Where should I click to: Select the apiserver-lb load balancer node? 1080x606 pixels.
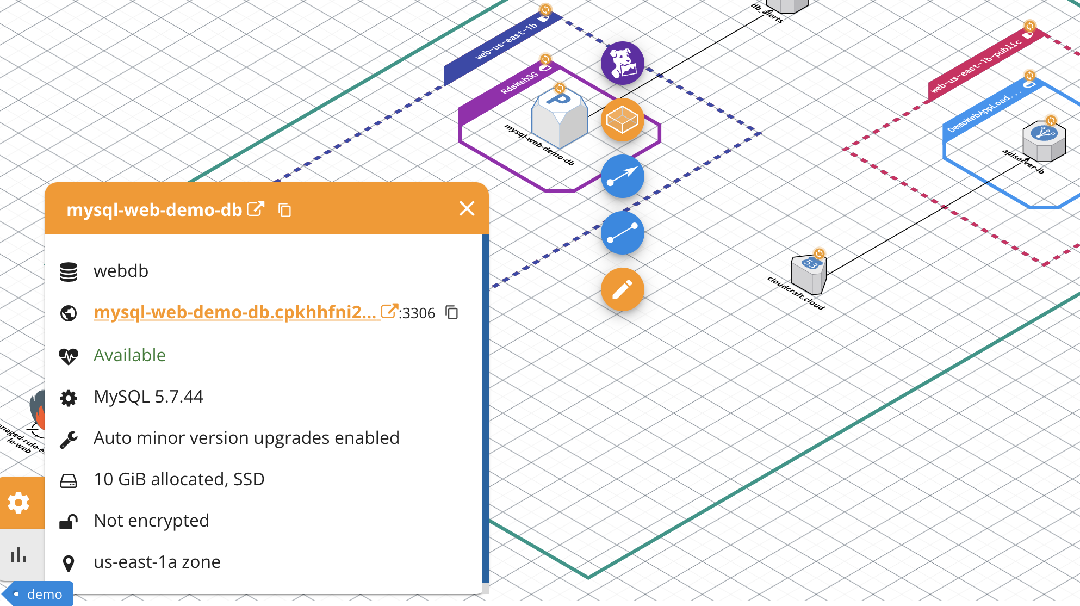[1044, 141]
